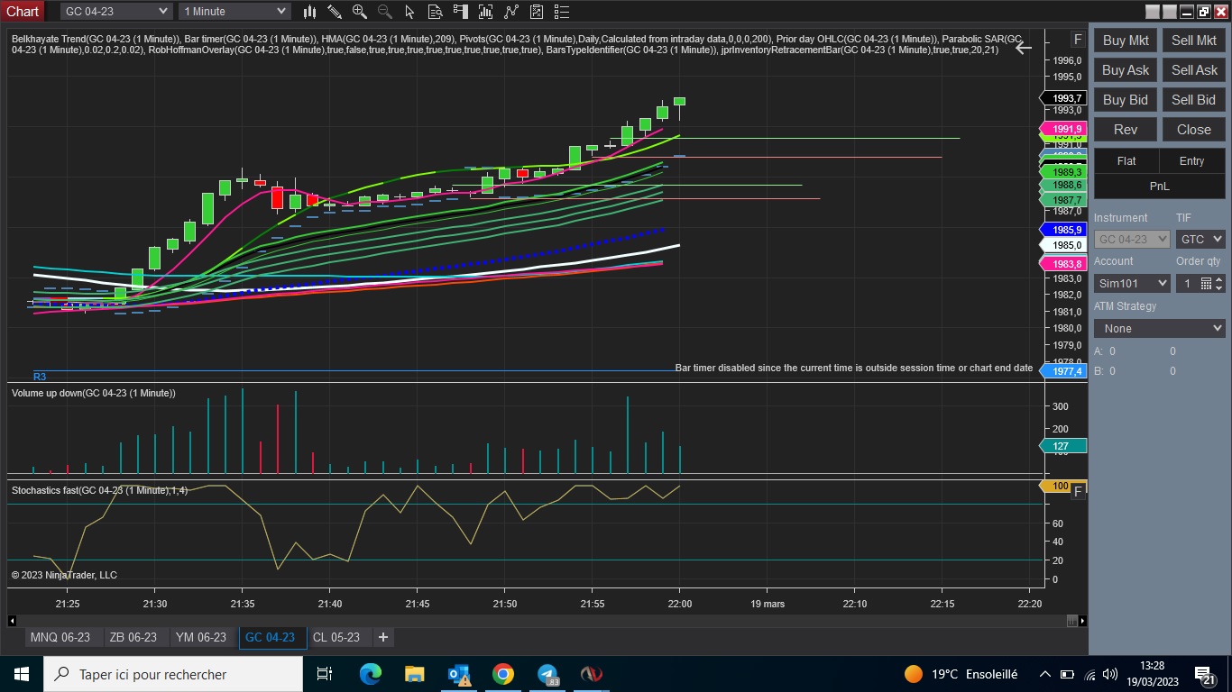Screen dimensions: 1232x692
Task: Open the Indicators bar-chart icon
Action: point(486,12)
